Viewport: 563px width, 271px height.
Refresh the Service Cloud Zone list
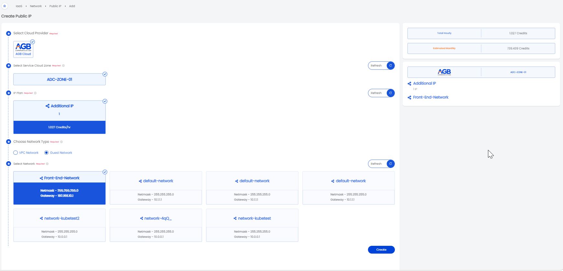(x=381, y=66)
